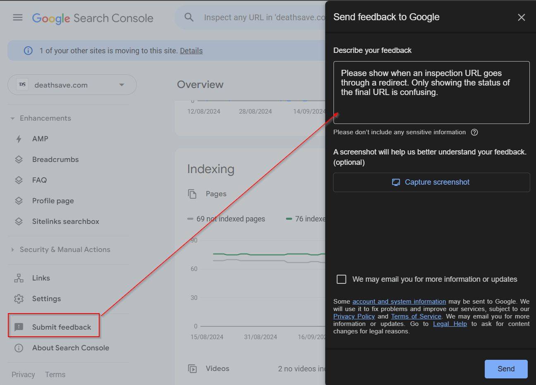Open the hamburger main menu
This screenshot has width=536, height=385.
click(x=18, y=17)
